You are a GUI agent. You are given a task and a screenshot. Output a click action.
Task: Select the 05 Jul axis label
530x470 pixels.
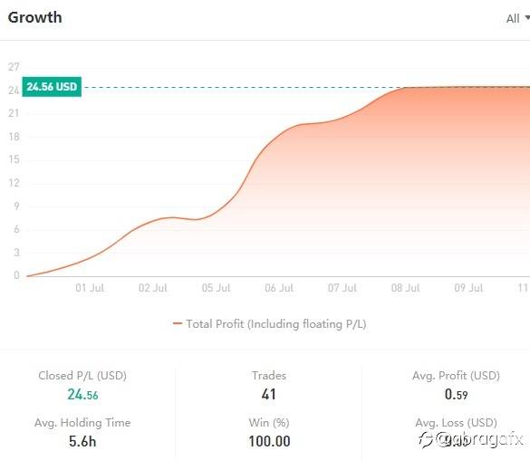click(216, 288)
